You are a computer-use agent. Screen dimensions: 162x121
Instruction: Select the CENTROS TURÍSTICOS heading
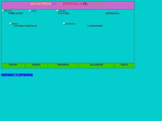click(x=25, y=26)
